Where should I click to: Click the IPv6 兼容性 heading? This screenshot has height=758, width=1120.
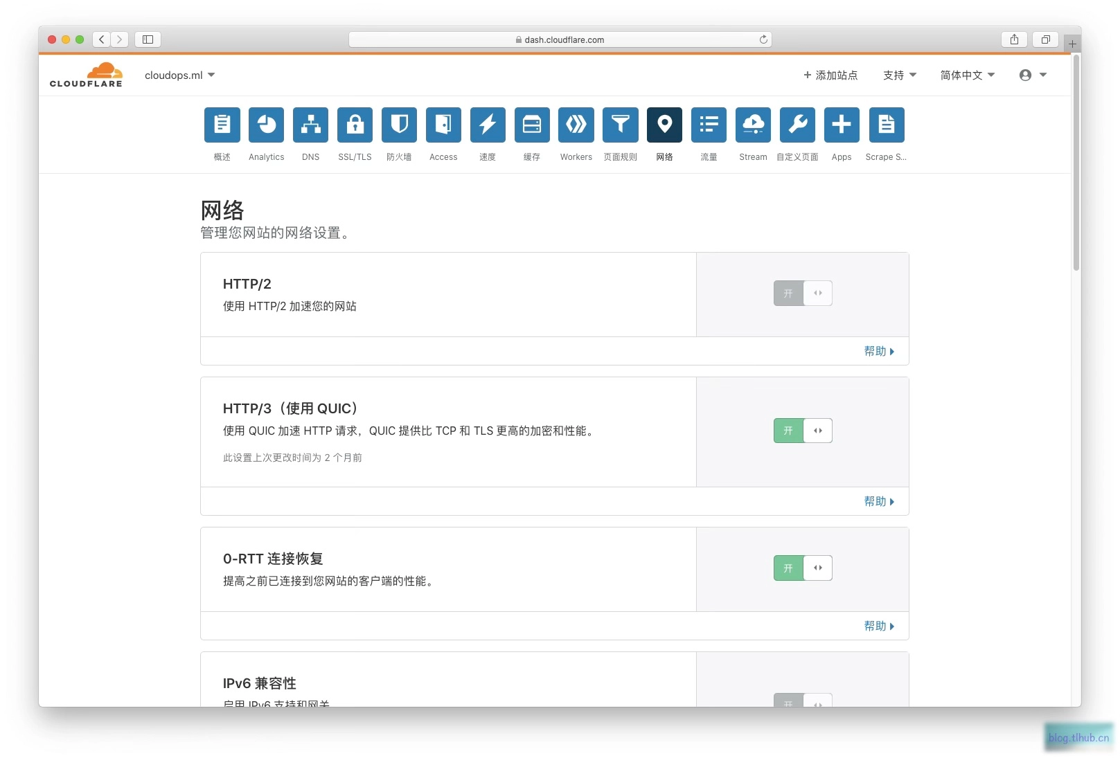tap(260, 683)
